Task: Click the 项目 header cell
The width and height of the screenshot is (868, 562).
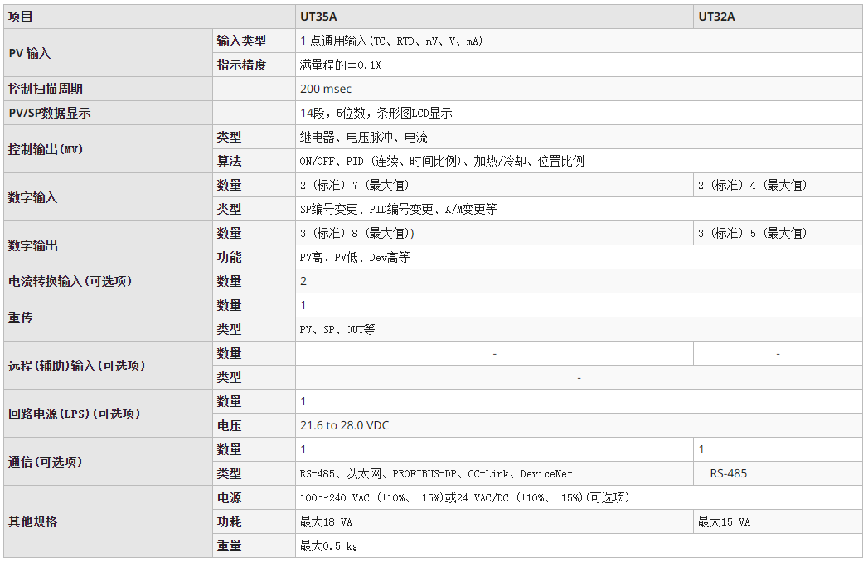Action: click(149, 17)
